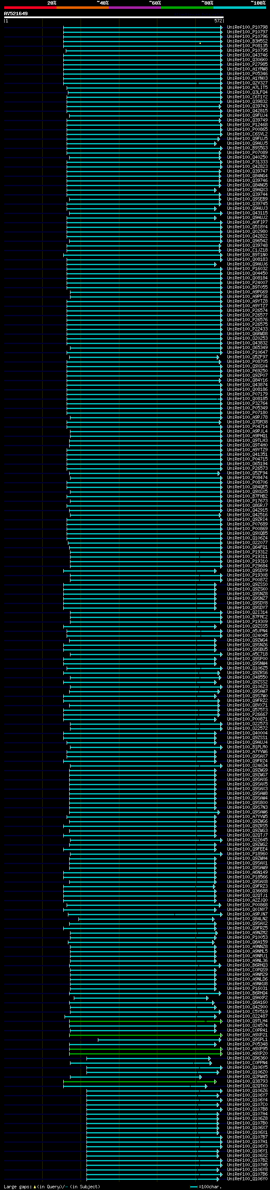Select hit UniRef100_B1PLM0
This screenshot has height=1190, width=270.
tap(247, 746)
